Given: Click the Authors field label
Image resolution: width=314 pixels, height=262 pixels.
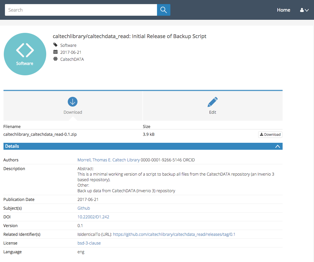Looking at the screenshot, I should pyautogui.click(x=11, y=160).
